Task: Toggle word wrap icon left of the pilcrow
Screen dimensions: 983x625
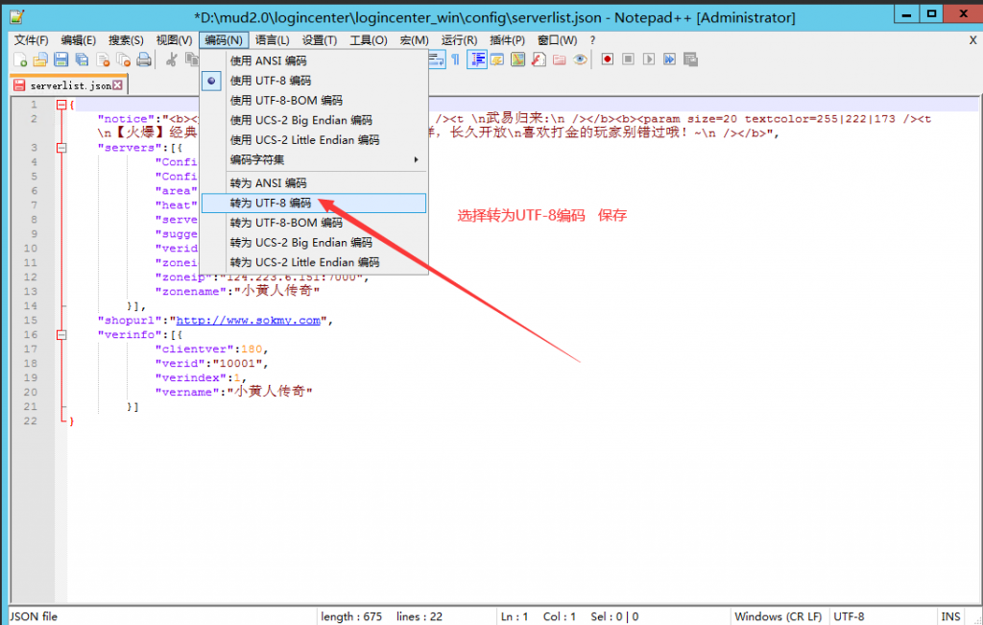Action: 437,60
